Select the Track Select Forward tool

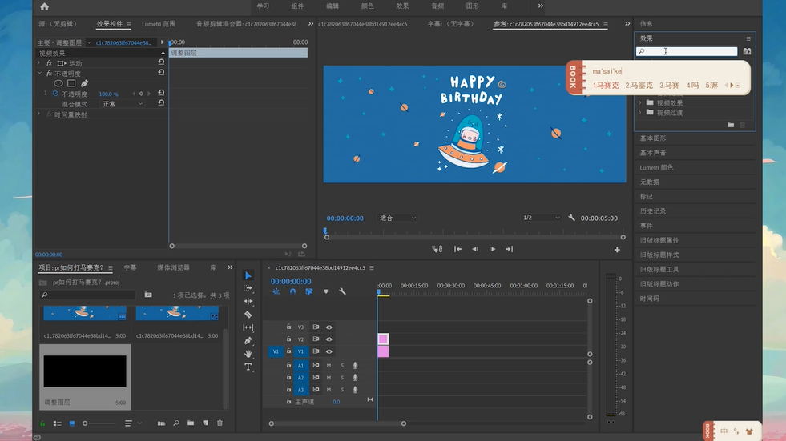point(248,288)
